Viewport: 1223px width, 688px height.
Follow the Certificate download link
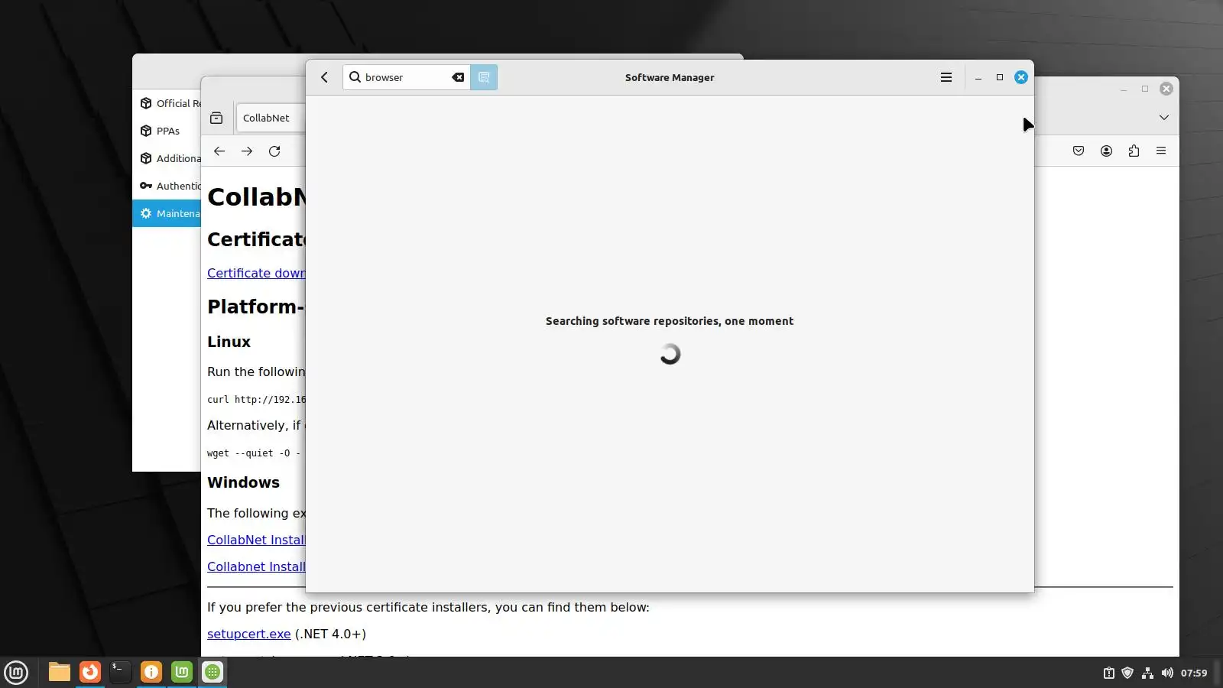[x=256, y=273]
